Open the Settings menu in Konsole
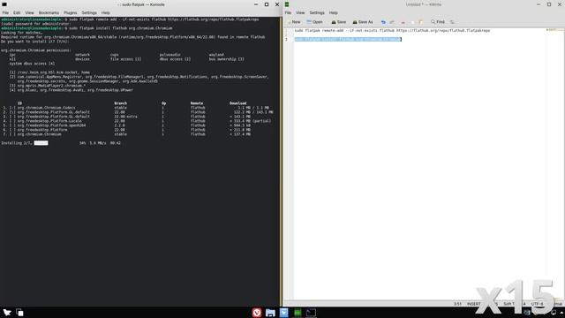The height and width of the screenshot is (318, 565). click(89, 12)
